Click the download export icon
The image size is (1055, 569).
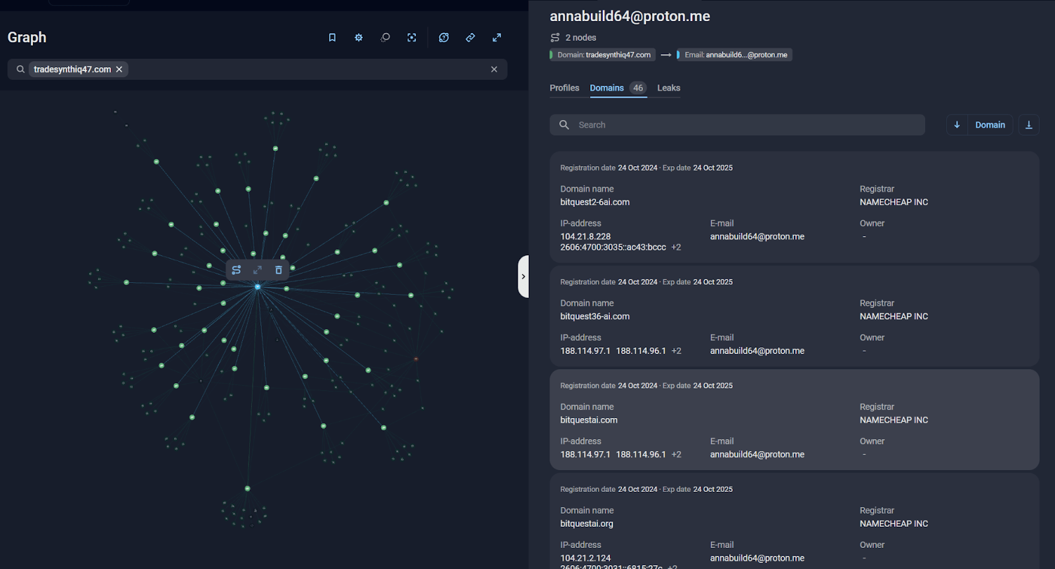(1029, 125)
